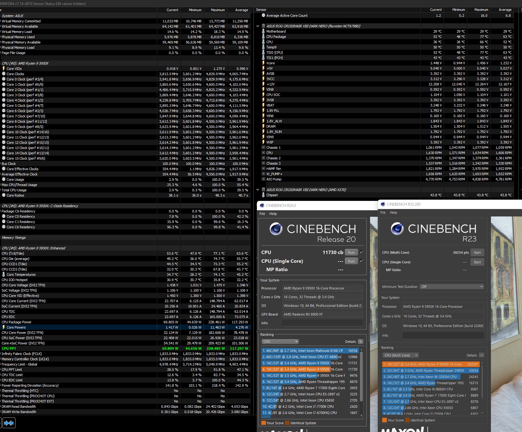522x432 pixels.
Task: Select the orange 11730 score row in R20 ranking
Action: [x=310, y=369]
